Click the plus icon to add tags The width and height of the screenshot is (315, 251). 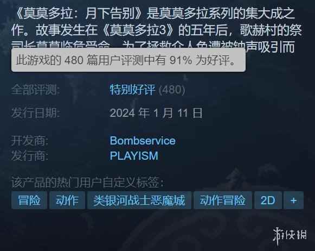tap(293, 200)
